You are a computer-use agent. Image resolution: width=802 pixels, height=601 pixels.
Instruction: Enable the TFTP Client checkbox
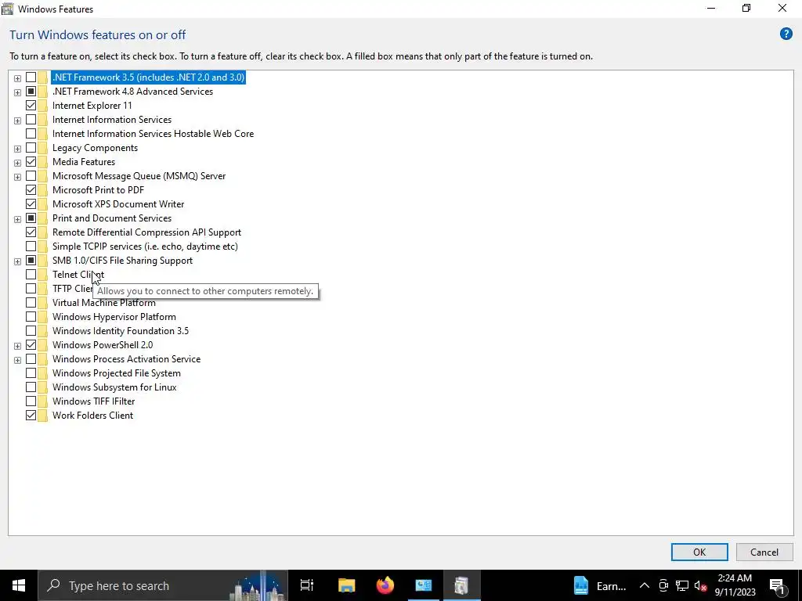point(31,289)
